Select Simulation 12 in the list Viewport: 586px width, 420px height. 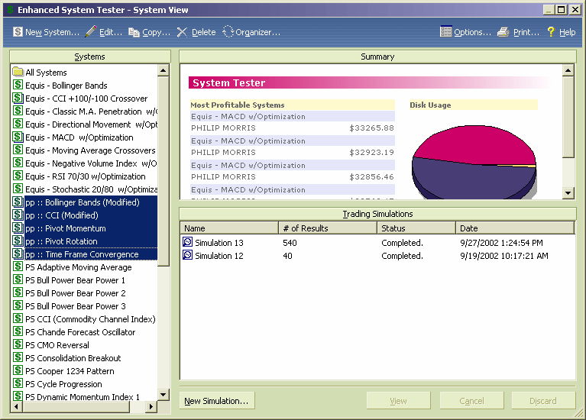pyautogui.click(x=219, y=256)
